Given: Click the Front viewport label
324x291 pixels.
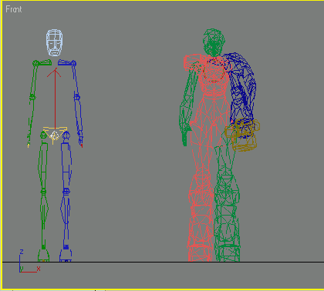Looking at the screenshot, I should pyautogui.click(x=14, y=9).
